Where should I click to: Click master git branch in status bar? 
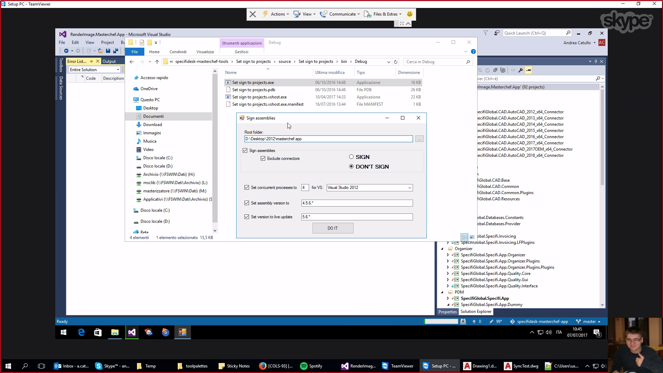pos(589,322)
